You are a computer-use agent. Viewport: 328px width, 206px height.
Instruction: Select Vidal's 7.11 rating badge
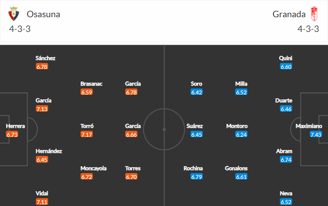click(42, 202)
